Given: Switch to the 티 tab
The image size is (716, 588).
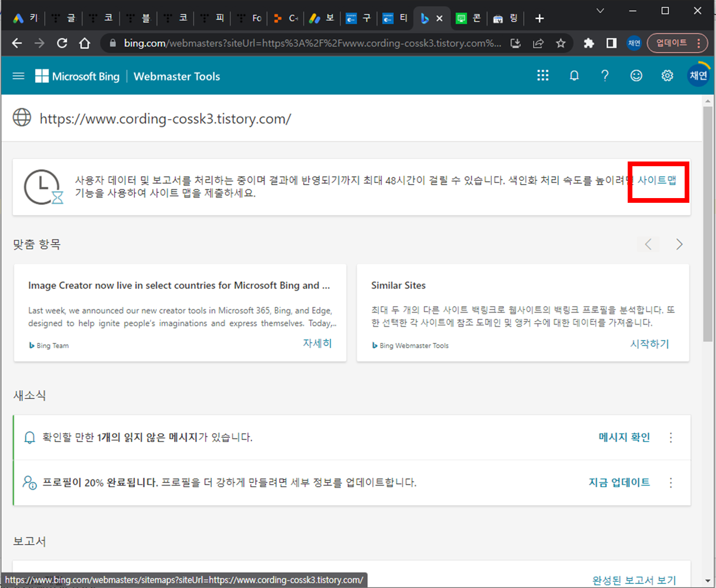Looking at the screenshot, I should [395, 18].
